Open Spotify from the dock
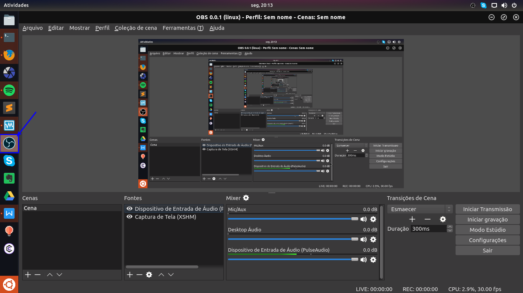Screen dimensions: 523x293 [x=9, y=91]
